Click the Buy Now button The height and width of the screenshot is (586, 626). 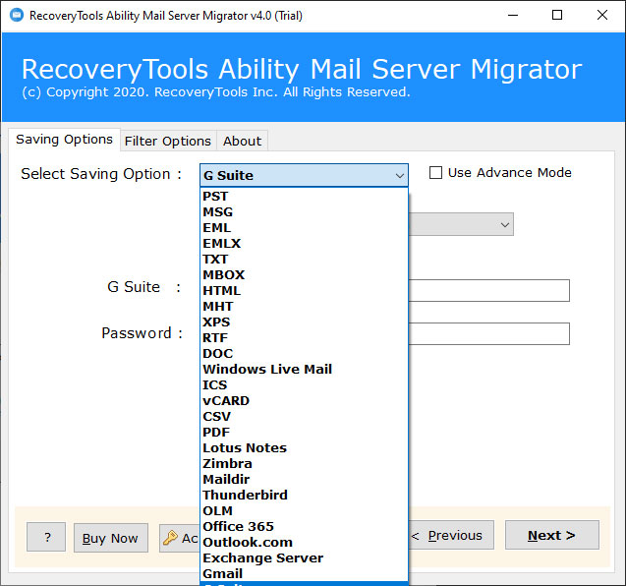point(111,538)
